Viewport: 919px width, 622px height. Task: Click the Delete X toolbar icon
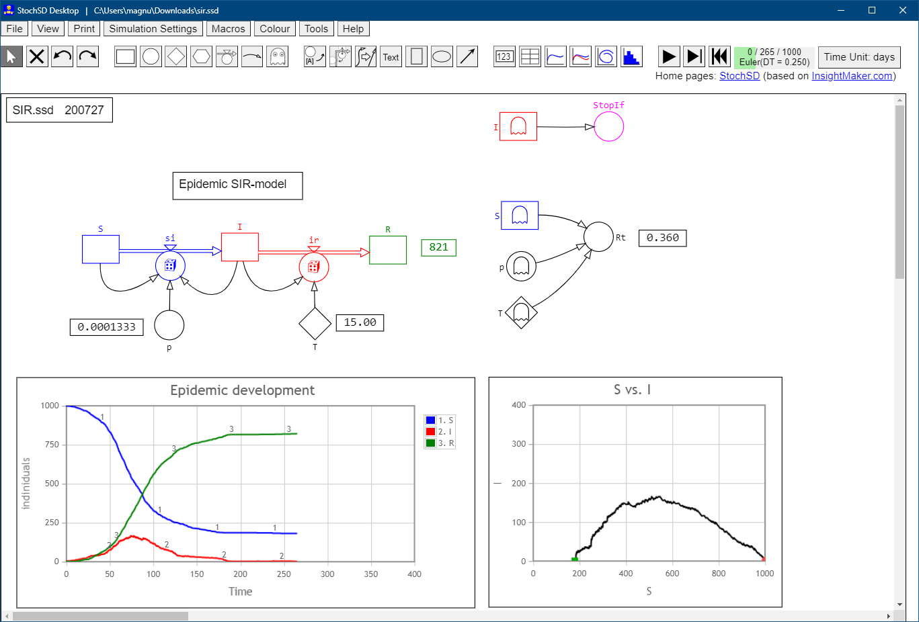[x=37, y=57]
